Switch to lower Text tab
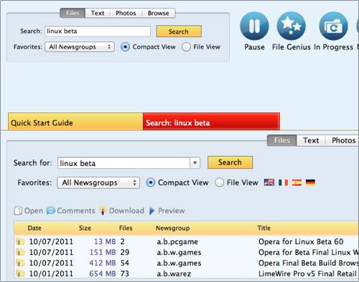Viewport: 359px width, 282px height. tap(311, 140)
